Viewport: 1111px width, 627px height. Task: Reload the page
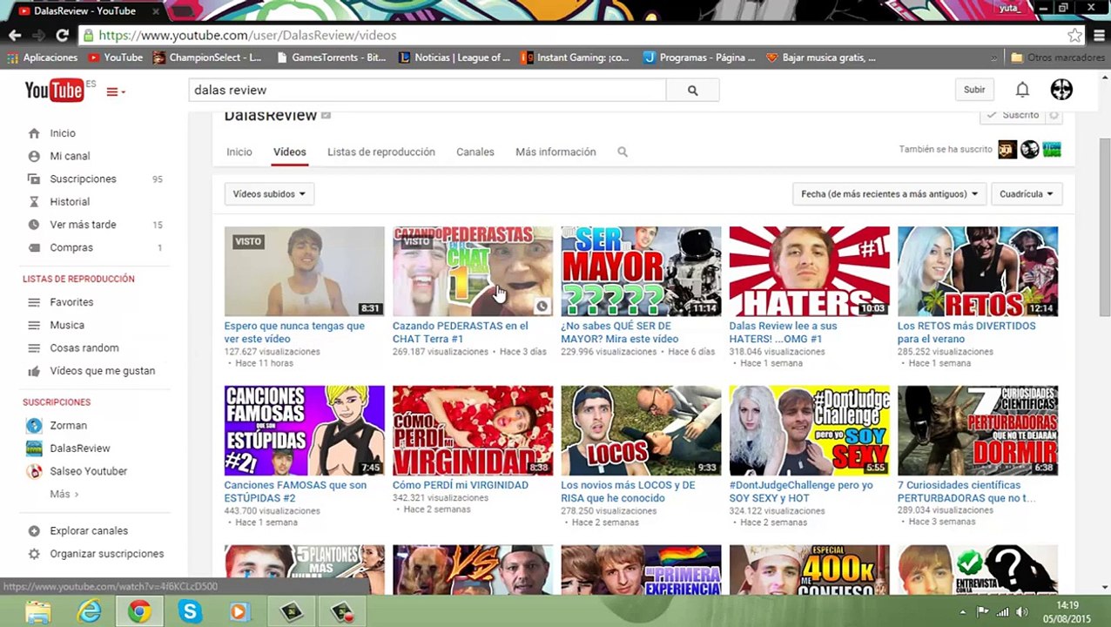(62, 35)
